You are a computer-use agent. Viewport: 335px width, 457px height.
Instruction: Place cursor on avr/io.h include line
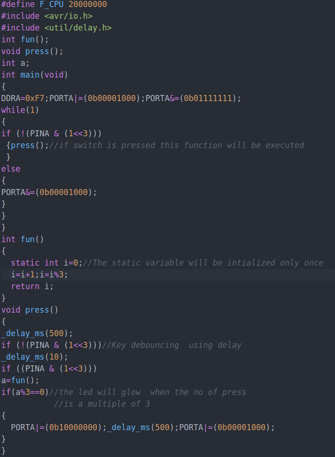(47, 16)
